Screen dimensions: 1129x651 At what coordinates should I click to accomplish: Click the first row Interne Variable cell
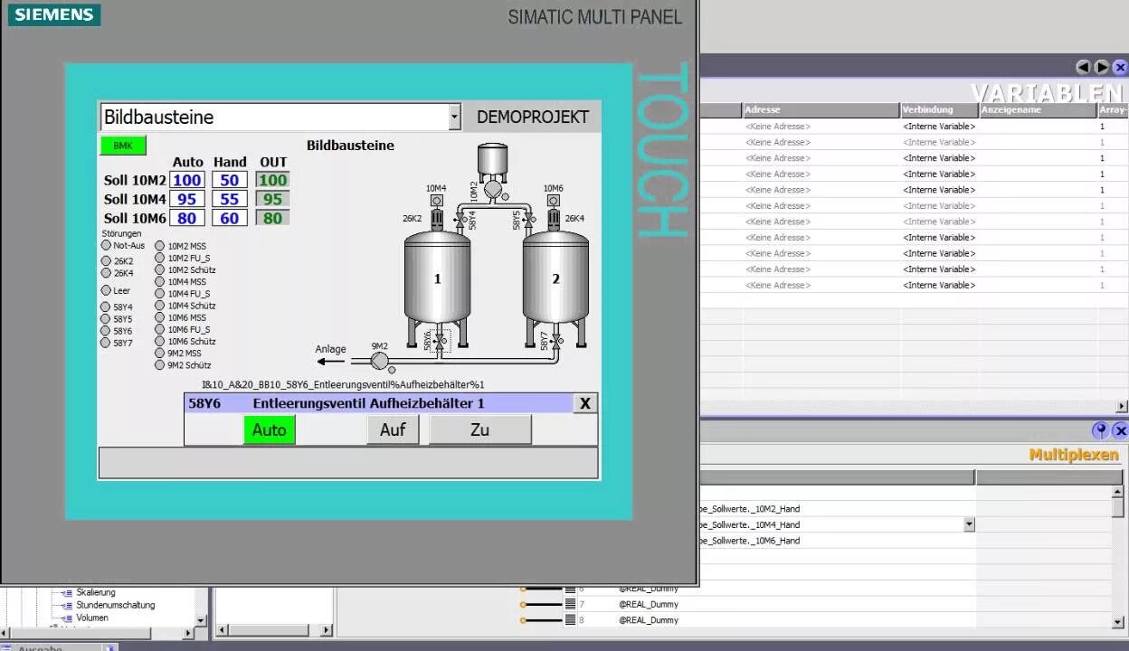point(940,127)
